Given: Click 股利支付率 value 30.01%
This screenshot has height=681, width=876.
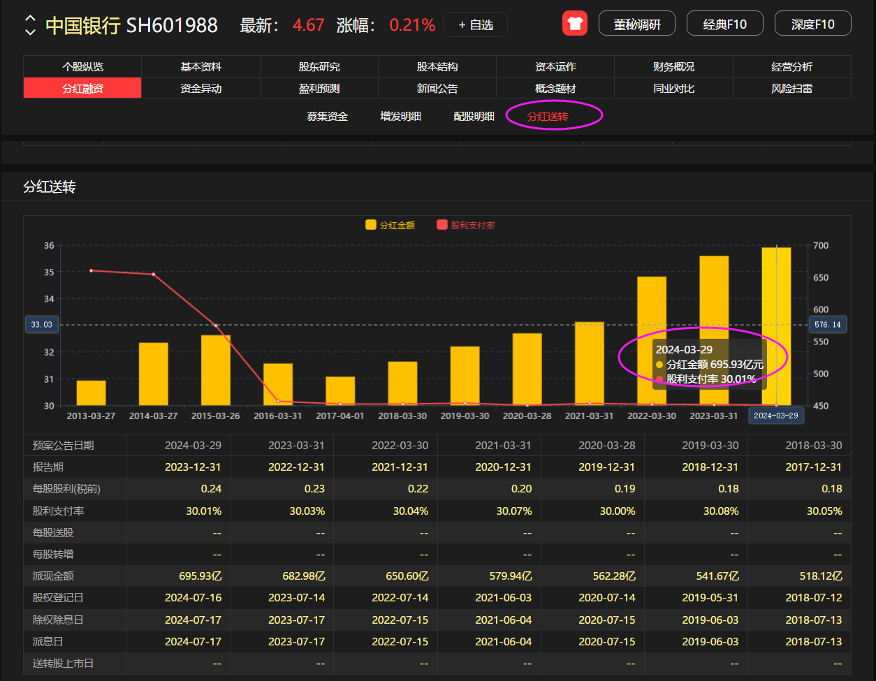Looking at the screenshot, I should 204,511.
